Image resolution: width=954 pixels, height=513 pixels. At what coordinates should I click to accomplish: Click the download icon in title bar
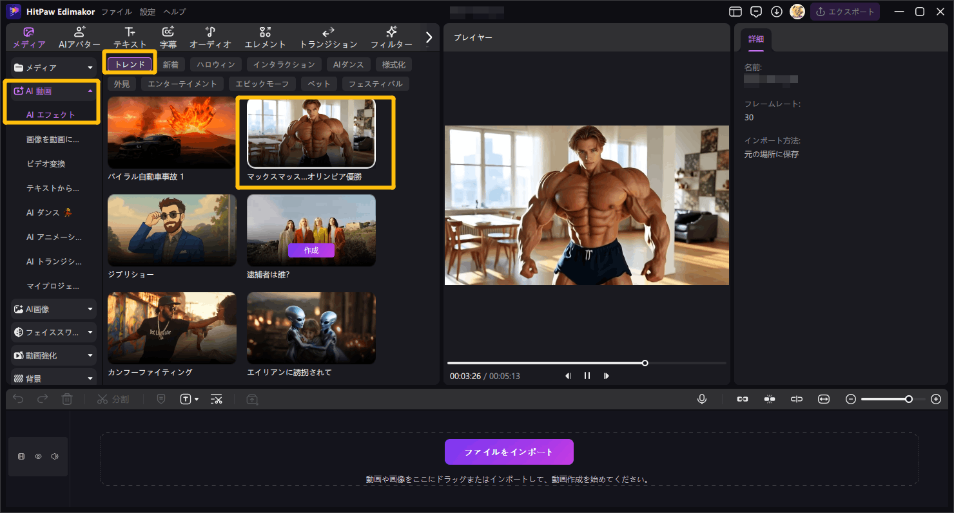click(x=777, y=12)
